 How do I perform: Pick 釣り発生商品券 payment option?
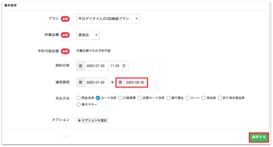click(x=220, y=98)
